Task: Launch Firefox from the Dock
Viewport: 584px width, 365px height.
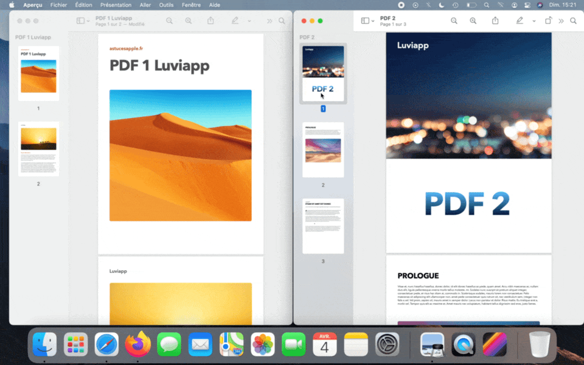Action: click(x=137, y=344)
